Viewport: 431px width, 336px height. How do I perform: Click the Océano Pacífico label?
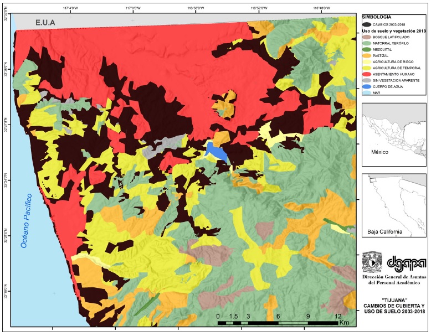[x=25, y=220]
